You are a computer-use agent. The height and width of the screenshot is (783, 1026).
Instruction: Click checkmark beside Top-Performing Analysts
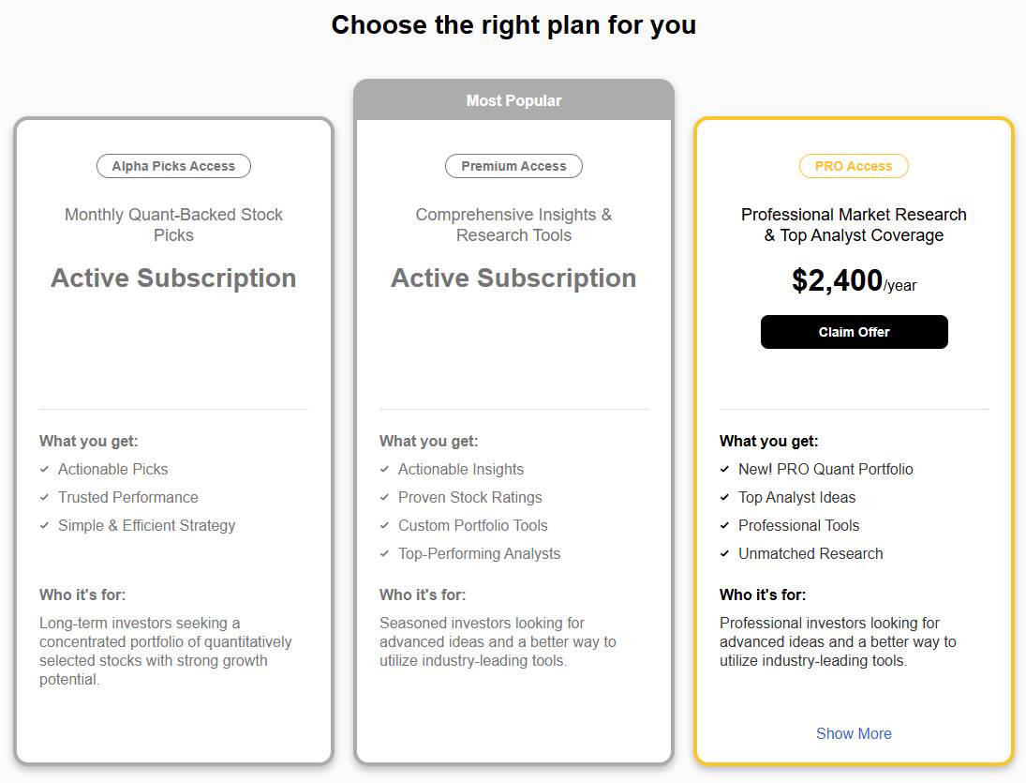coord(385,553)
